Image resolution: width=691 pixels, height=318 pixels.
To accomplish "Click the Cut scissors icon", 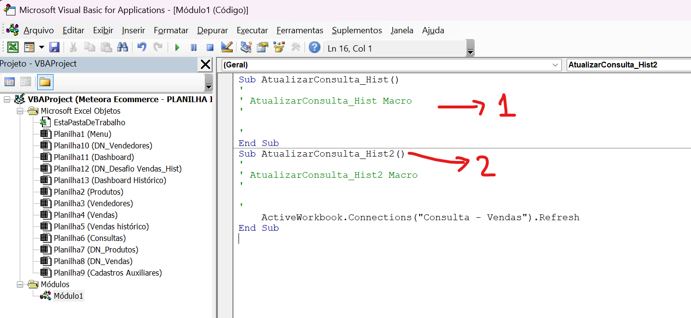I will click(x=73, y=48).
